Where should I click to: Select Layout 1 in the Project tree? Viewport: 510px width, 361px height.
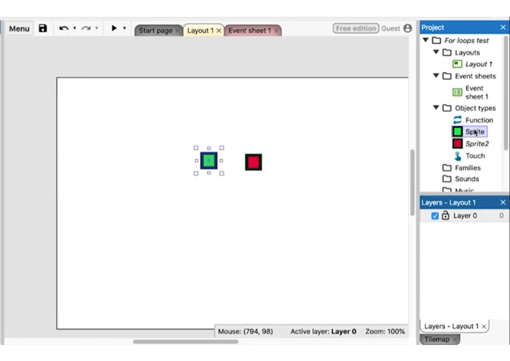point(479,64)
